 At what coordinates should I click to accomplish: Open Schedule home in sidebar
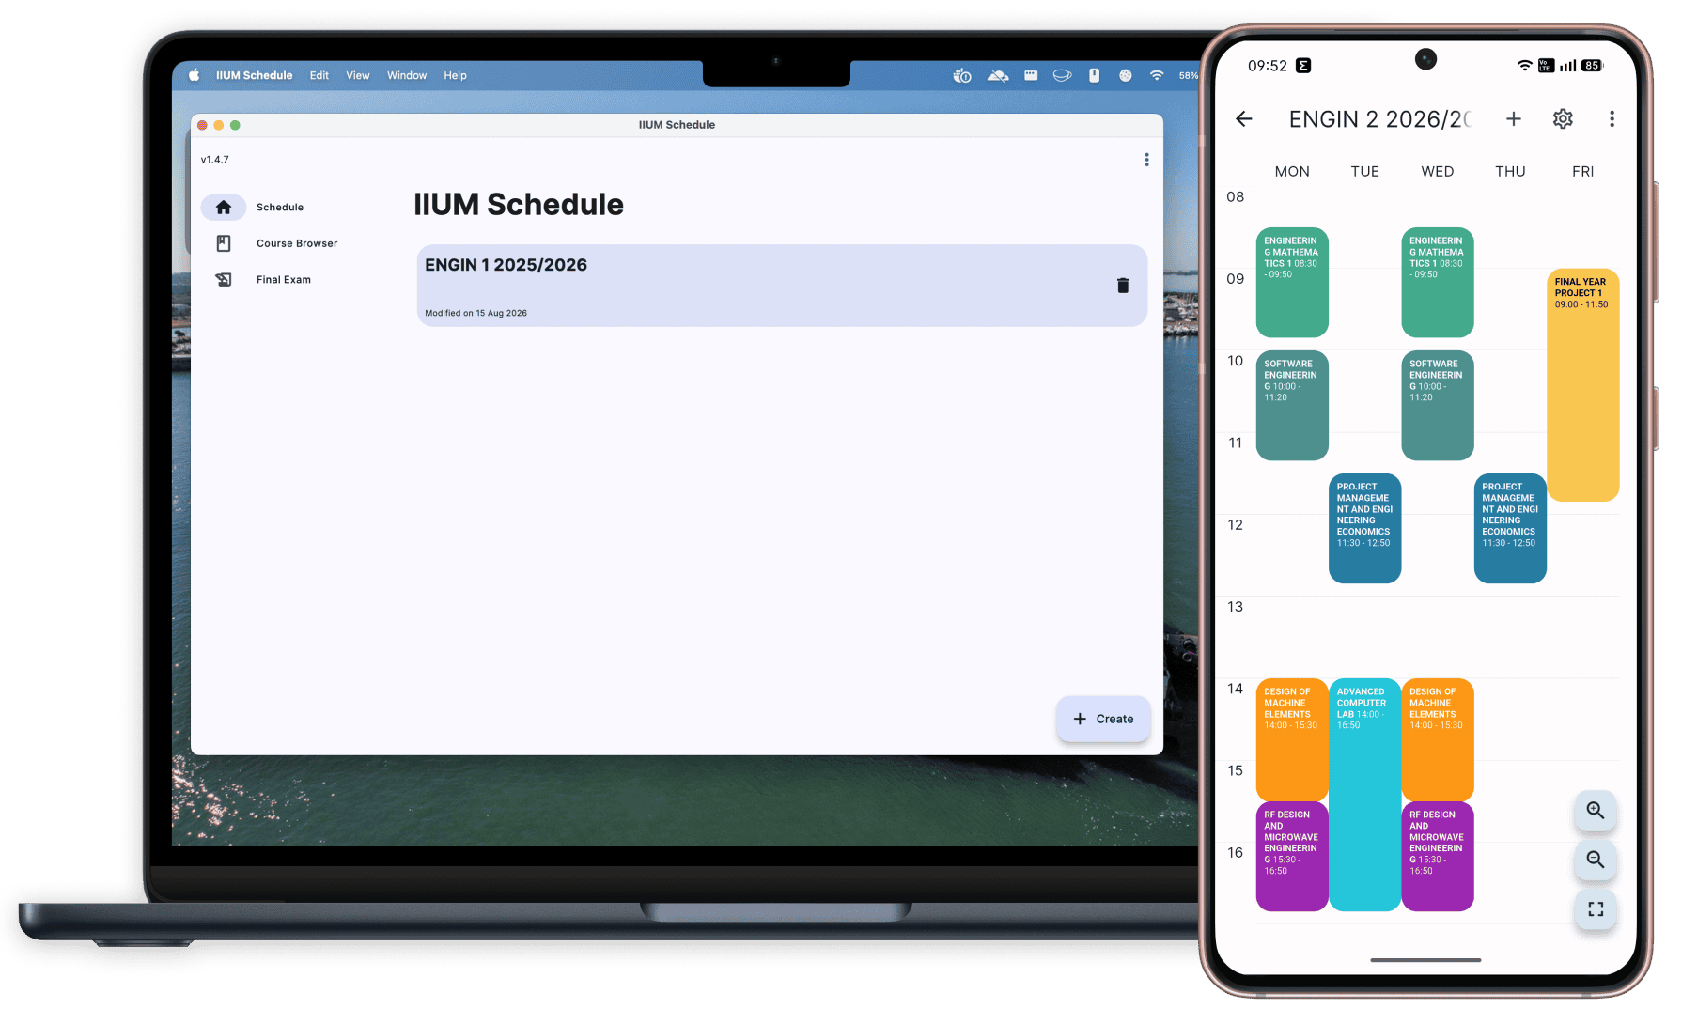[254, 207]
